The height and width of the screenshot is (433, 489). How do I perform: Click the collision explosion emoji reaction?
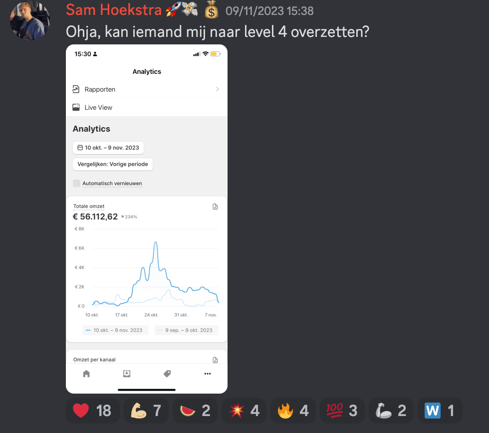click(x=244, y=411)
